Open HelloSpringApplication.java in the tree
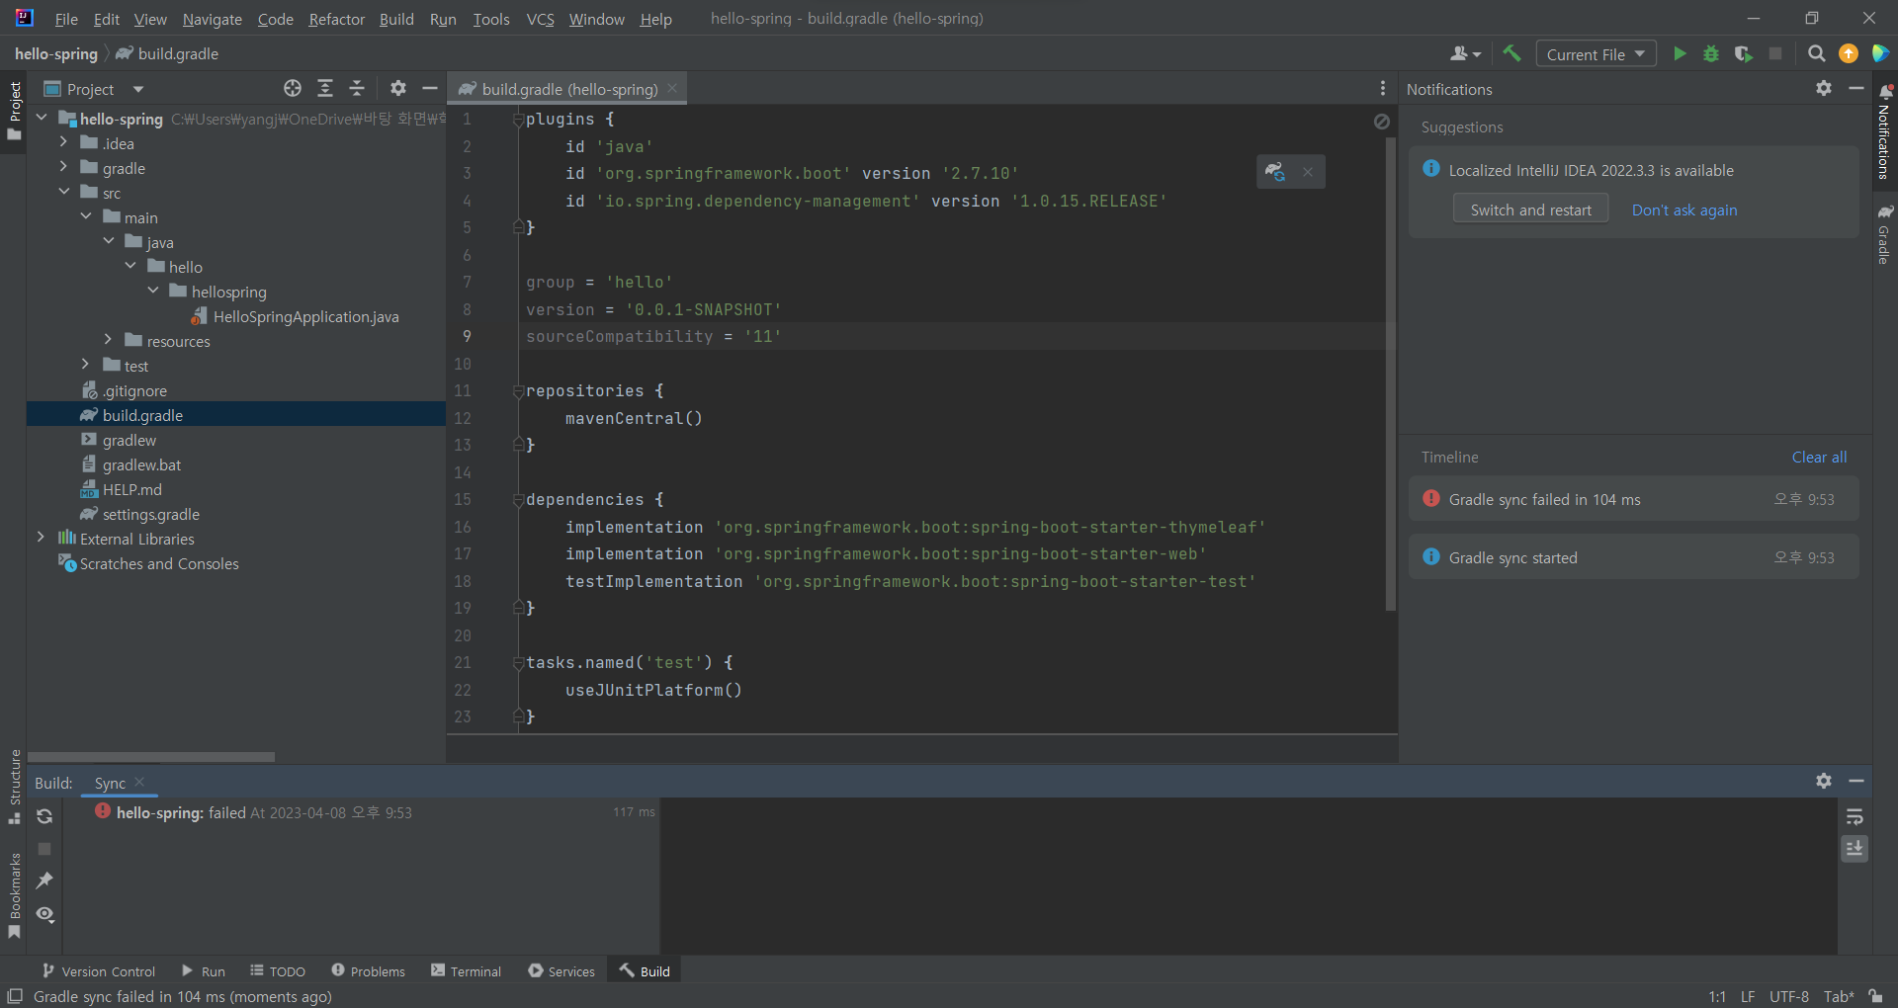This screenshot has width=1898, height=1008. [x=296, y=316]
